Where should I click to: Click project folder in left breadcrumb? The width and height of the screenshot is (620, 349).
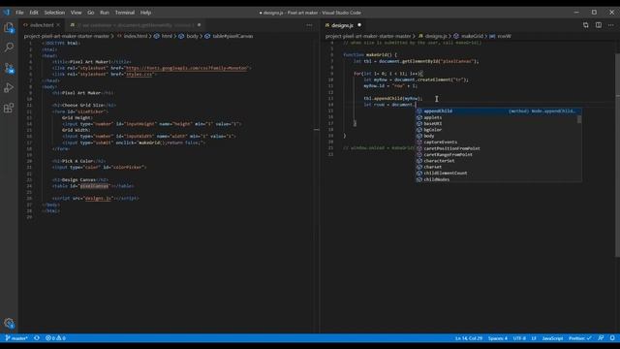click(66, 36)
